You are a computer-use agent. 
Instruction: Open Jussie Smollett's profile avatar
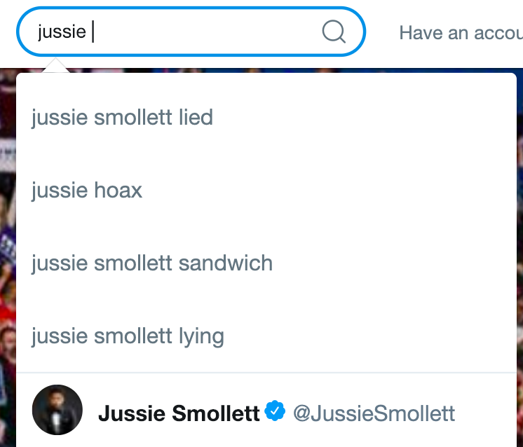57,410
